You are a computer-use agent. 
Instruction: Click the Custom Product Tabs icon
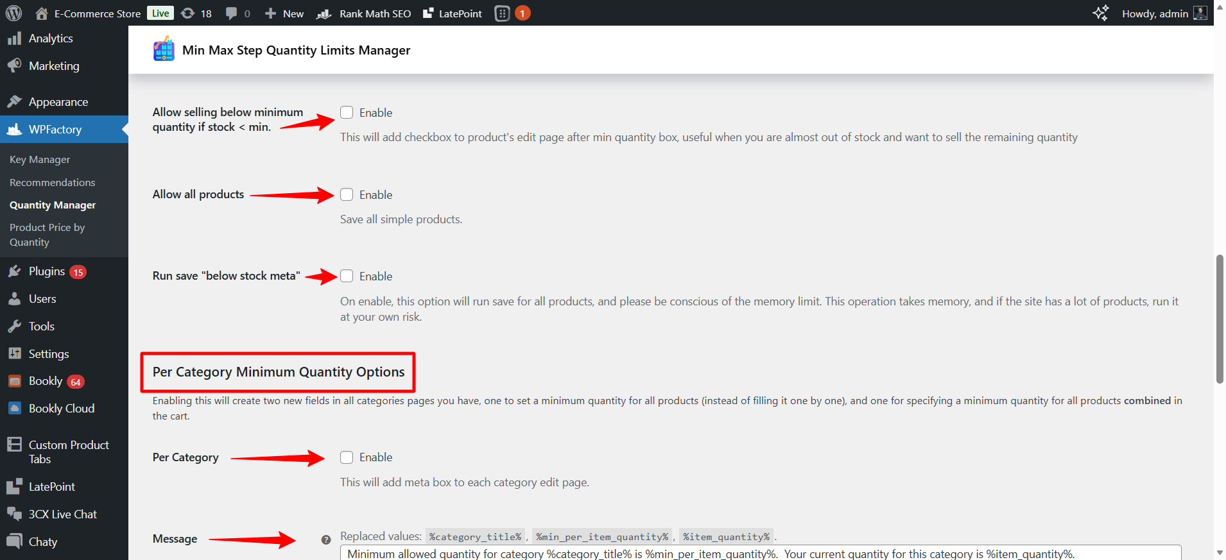[x=14, y=444]
